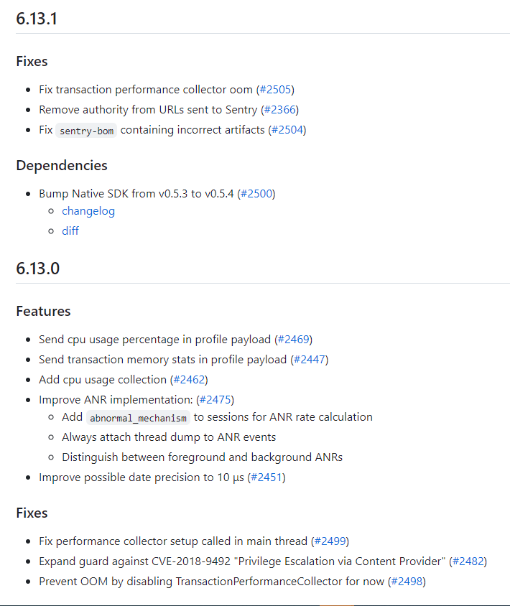
Task: Open pull request link #2366
Action: point(279,110)
